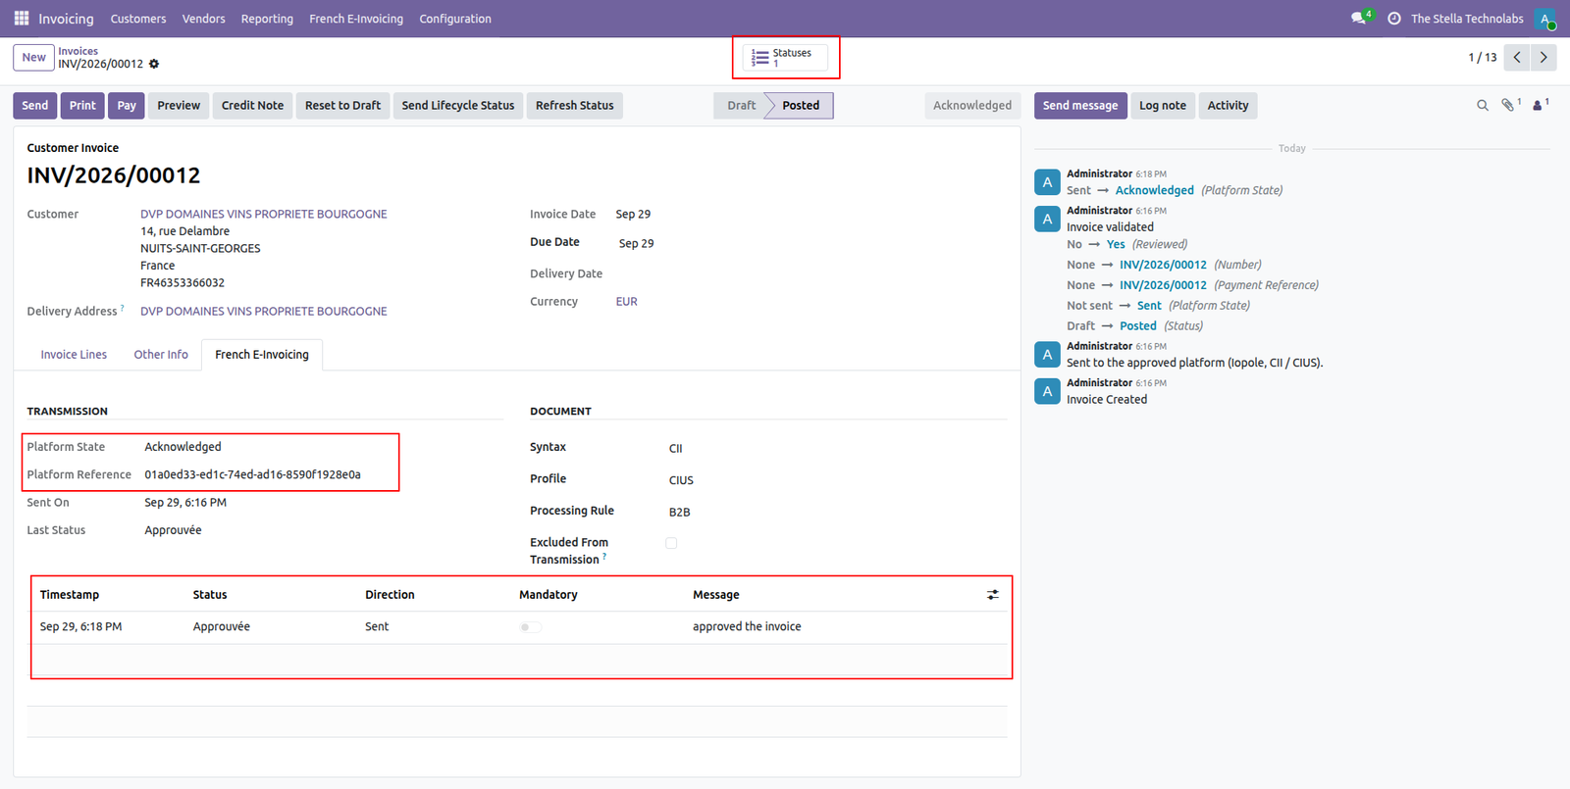Click the Administrator avatar on Sent to Acknowledged message
The width and height of the screenshot is (1570, 789).
coord(1047,182)
